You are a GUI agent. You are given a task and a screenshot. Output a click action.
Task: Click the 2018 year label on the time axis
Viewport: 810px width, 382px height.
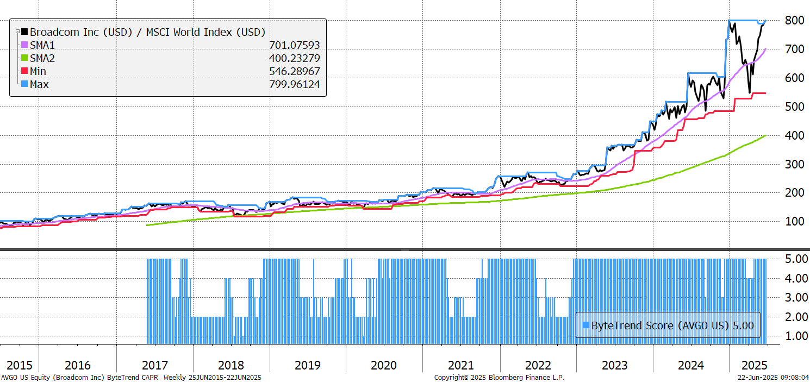[231, 365]
